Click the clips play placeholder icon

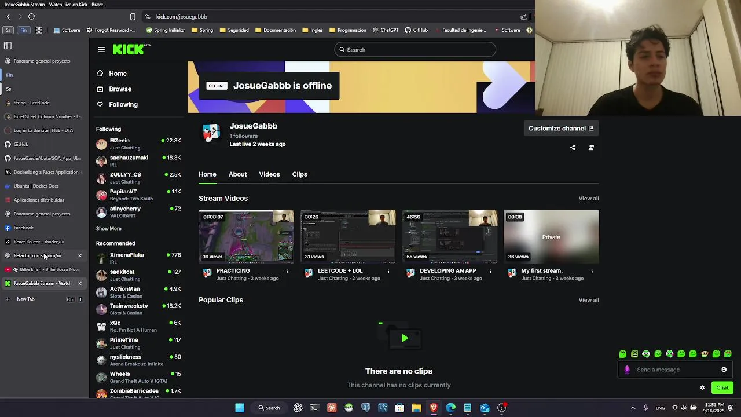coord(405,338)
